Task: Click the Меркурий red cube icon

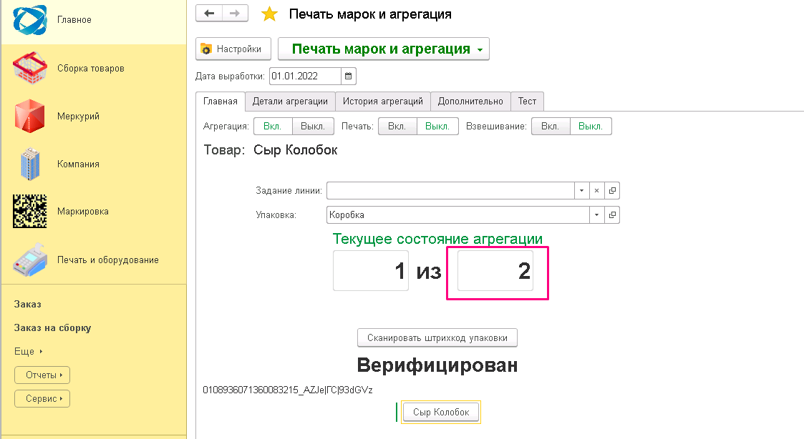Action: point(29,117)
